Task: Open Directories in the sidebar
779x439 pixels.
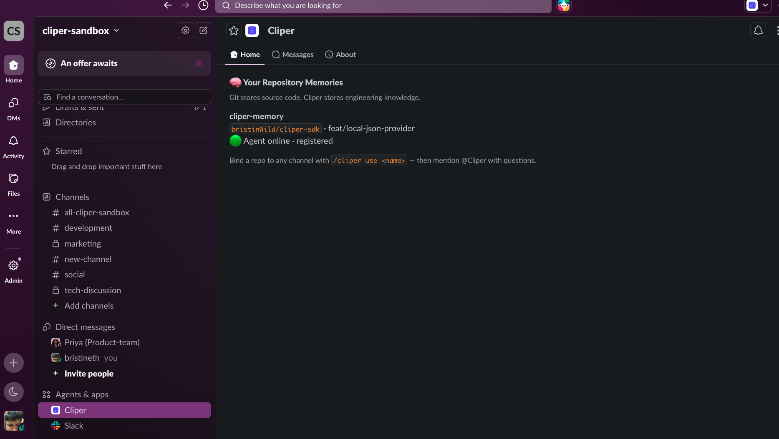Action: tap(124, 122)
